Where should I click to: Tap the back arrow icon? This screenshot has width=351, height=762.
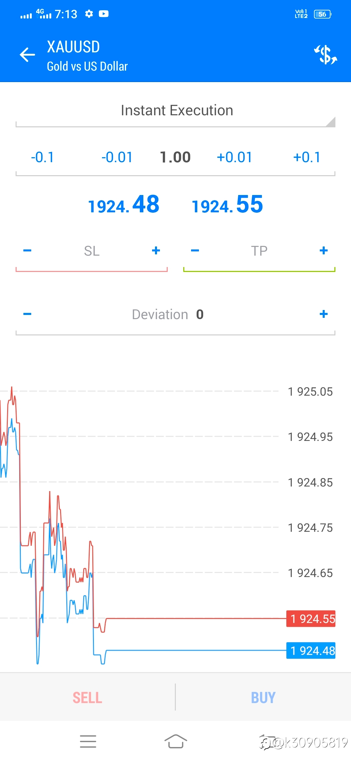pyautogui.click(x=27, y=54)
